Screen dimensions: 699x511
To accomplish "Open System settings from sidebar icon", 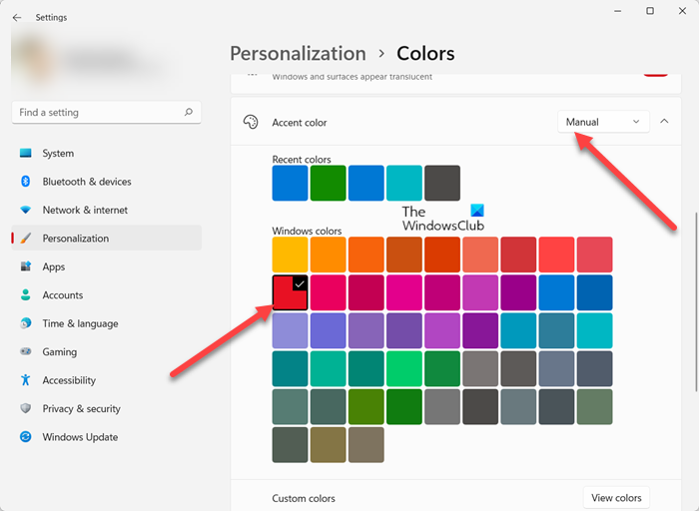I will pos(26,154).
